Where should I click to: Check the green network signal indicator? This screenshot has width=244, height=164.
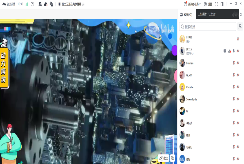coord(27,4)
